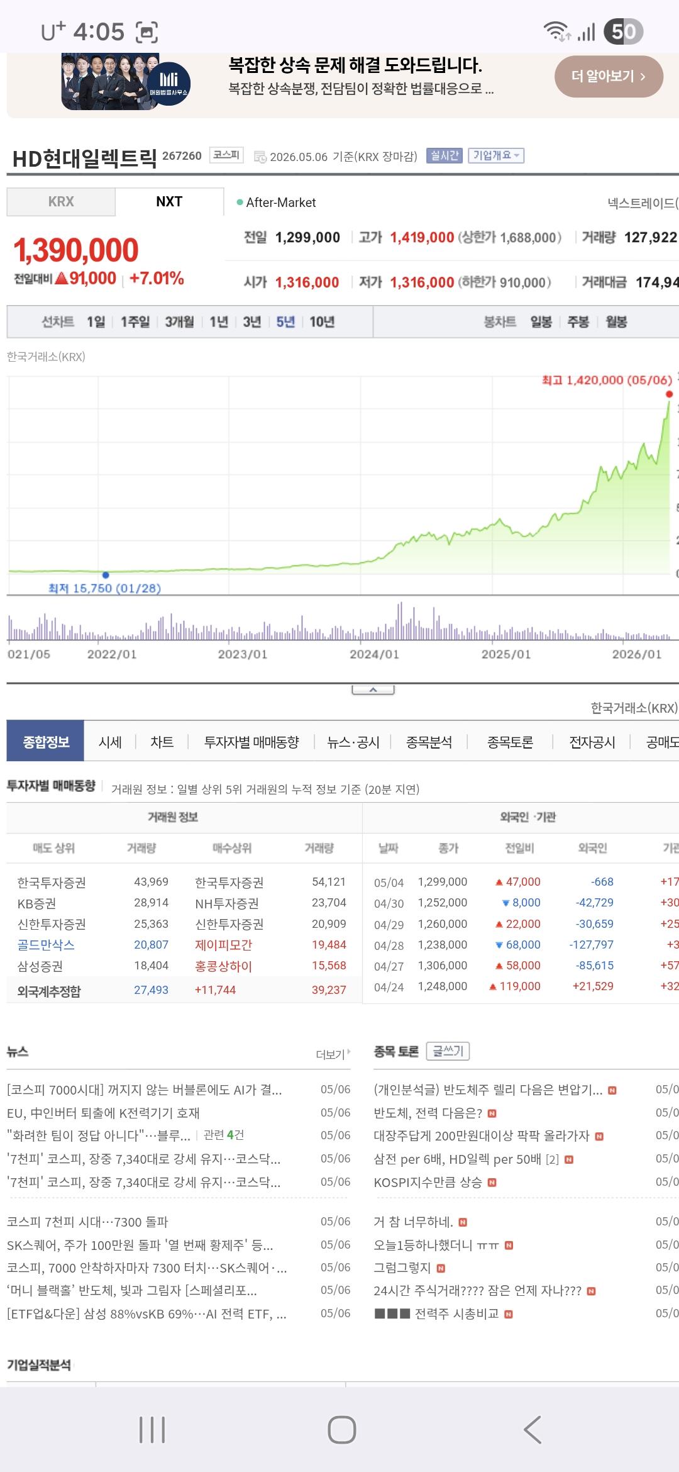
Task: Select the 10년 chart period
Action: pos(322,322)
